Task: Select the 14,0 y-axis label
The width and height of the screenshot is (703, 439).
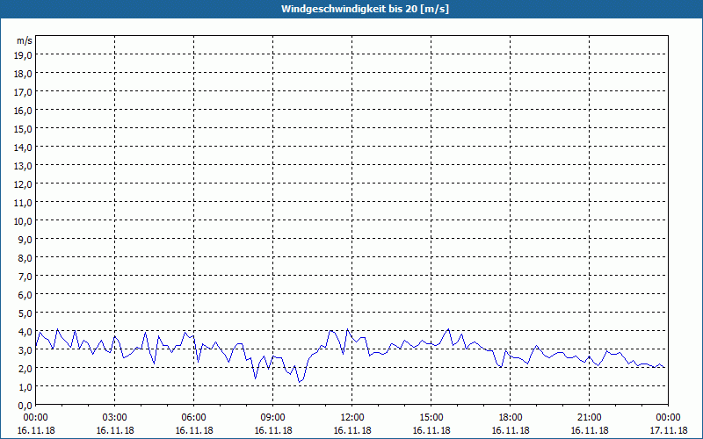Action: 24,148
